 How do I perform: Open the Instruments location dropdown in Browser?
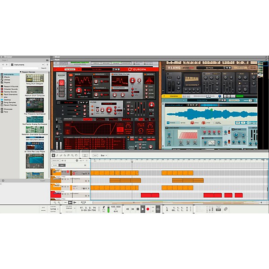pyautogui.click(x=27, y=65)
